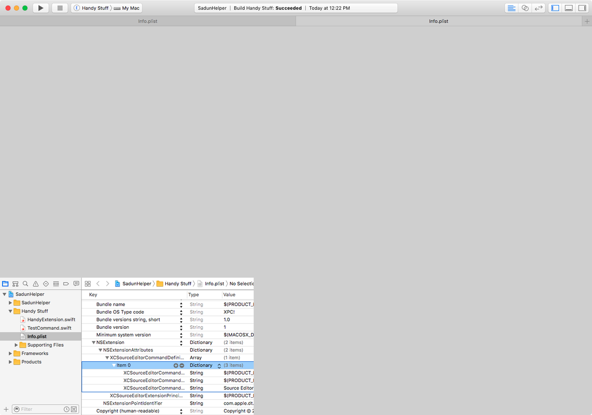
Task: Choose the Handy Stuff scheme
Action: click(92, 8)
